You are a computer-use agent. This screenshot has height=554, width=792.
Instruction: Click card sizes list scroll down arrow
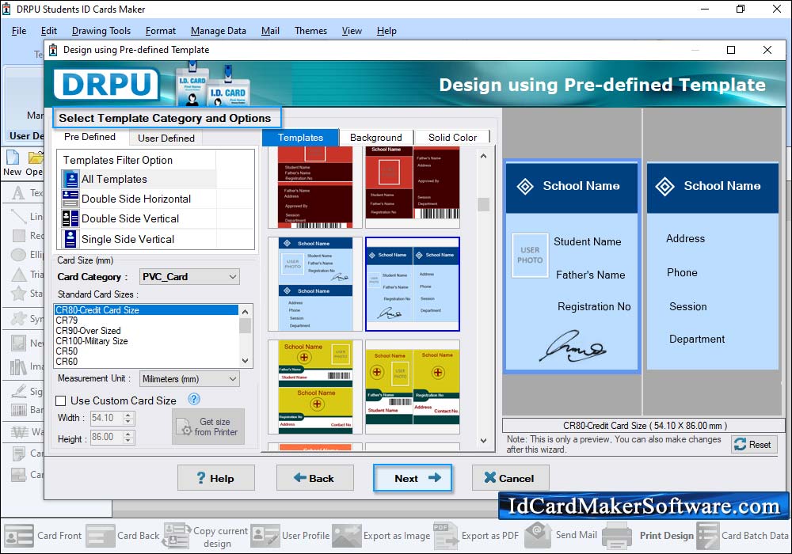245,361
